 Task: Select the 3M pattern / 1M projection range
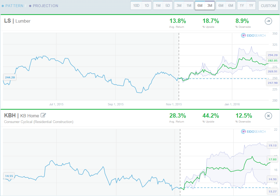coord(184,5)
